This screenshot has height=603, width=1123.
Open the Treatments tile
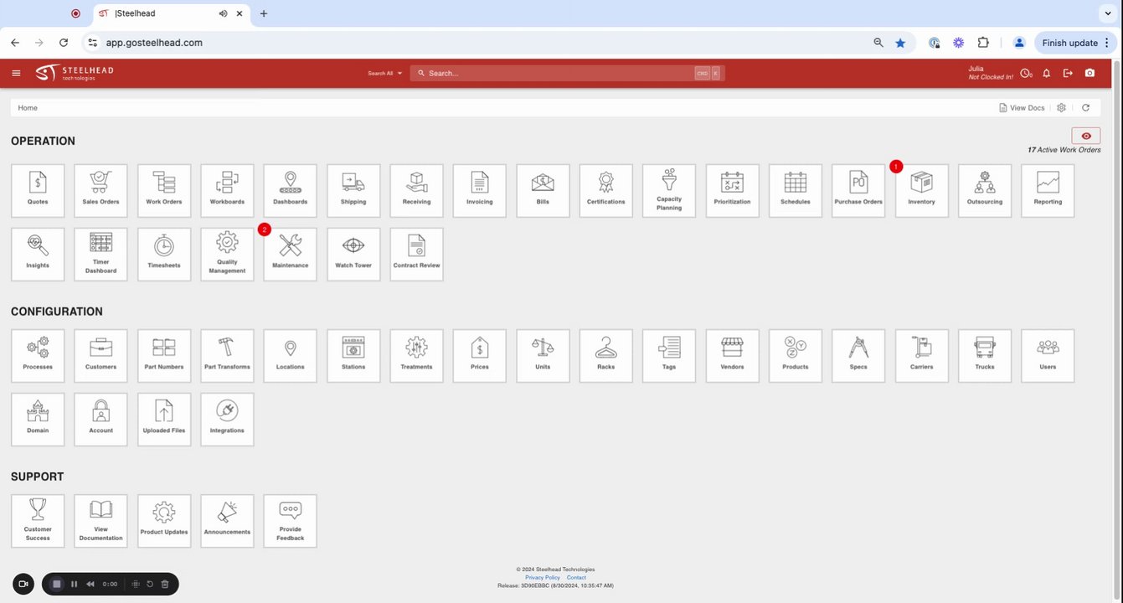(416, 356)
